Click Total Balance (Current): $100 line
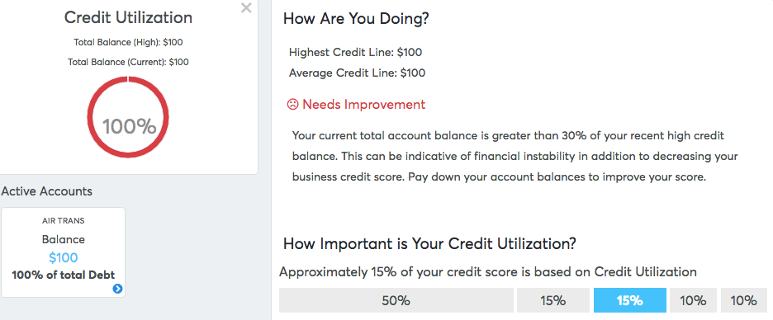Image resolution: width=773 pixels, height=320 pixels. click(128, 62)
